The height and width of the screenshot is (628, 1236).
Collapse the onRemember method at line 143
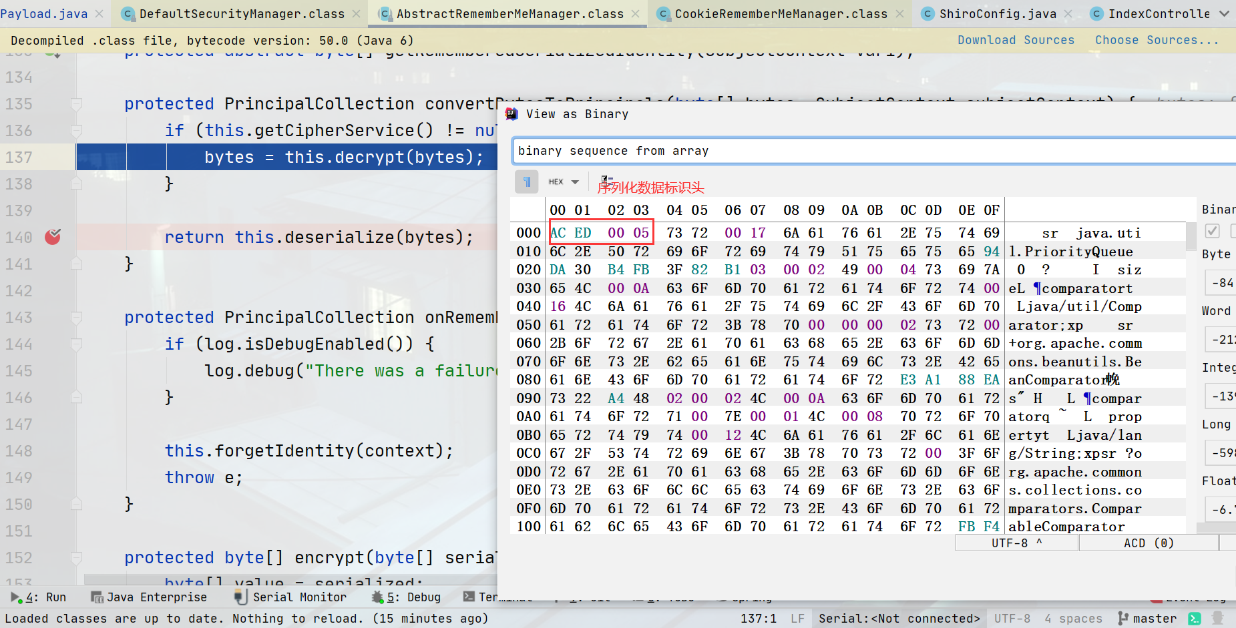tap(76, 318)
